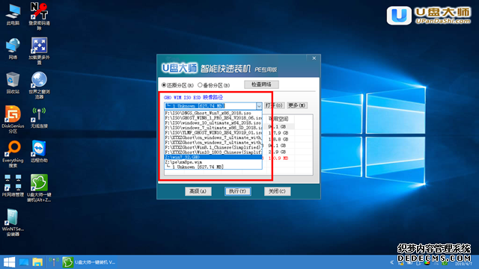This screenshot has height=269, width=479.
Task: Open the PE网络管理 desktop icon
Action: [13, 185]
